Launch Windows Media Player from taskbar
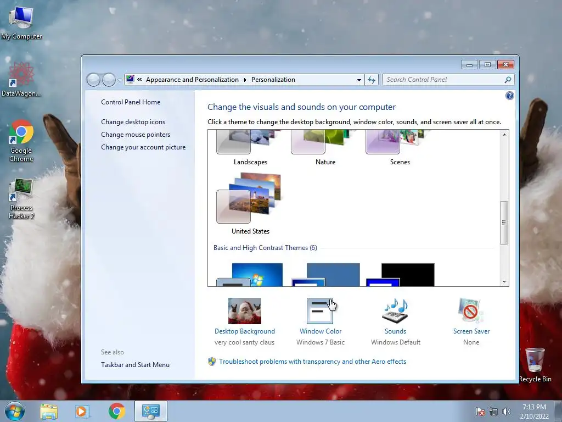Screen dimensions: 562x422 tap(82, 411)
